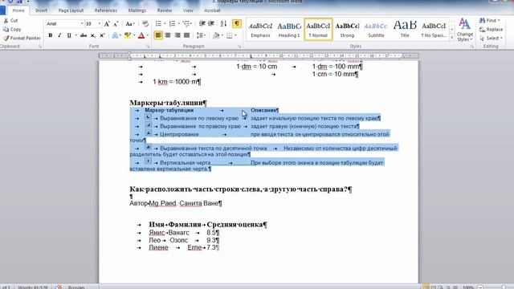Select Align Text Right
The height and width of the screenshot is (289, 514).
point(177,35)
